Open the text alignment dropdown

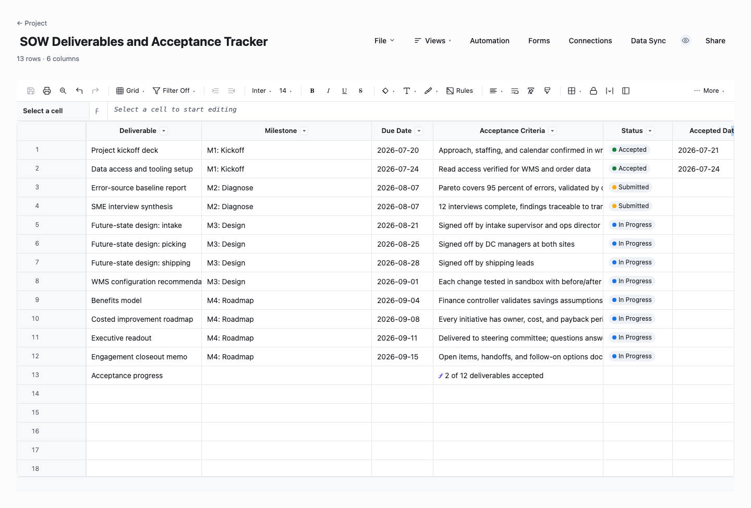tap(496, 91)
